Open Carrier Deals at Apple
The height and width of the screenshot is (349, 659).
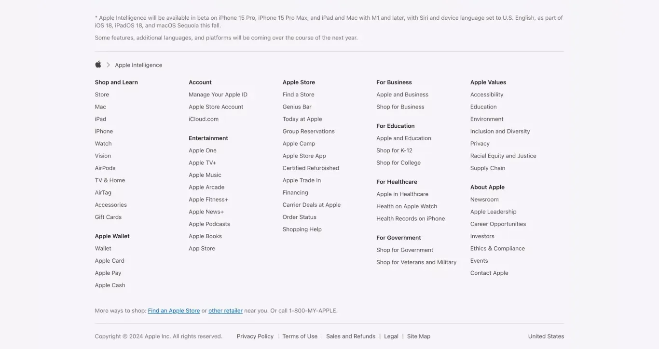tap(312, 205)
